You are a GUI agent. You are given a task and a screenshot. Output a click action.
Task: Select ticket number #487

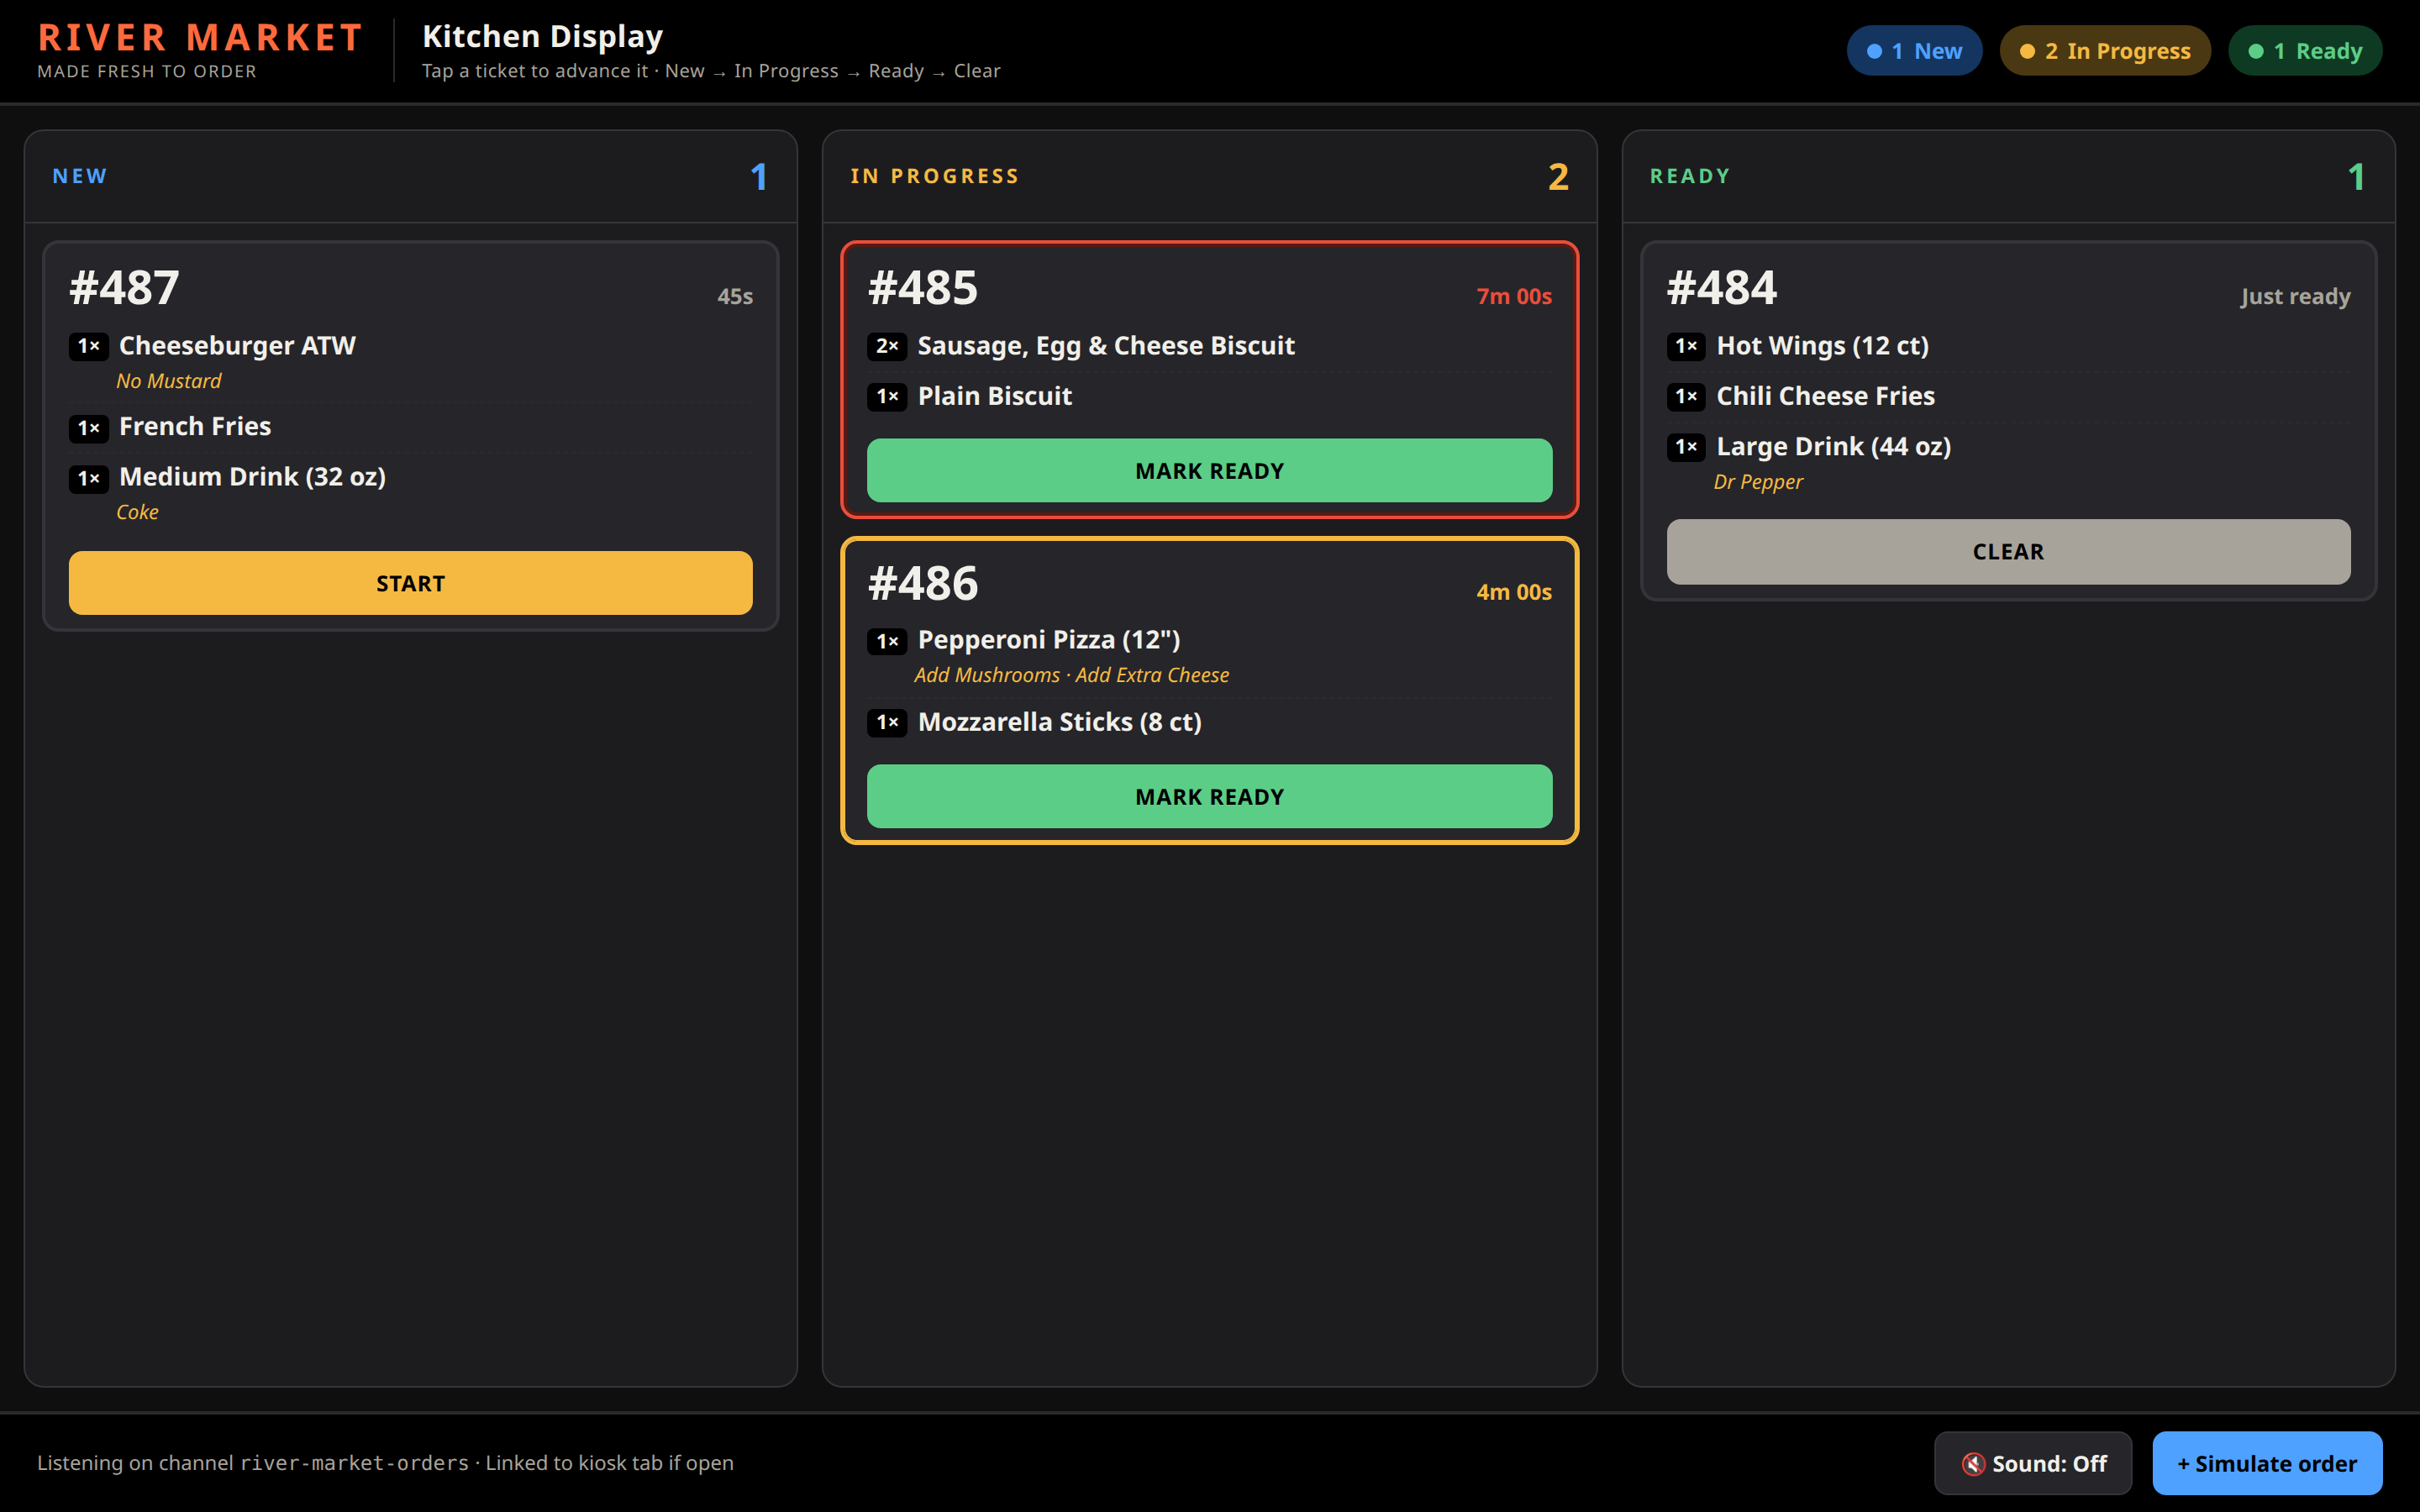click(124, 288)
